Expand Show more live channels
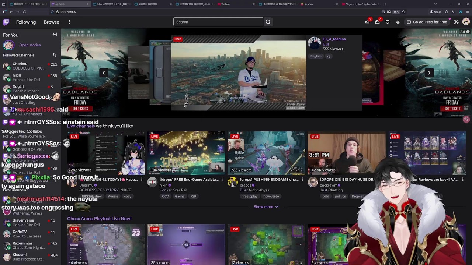472x265 pixels. pyautogui.click(x=266, y=207)
